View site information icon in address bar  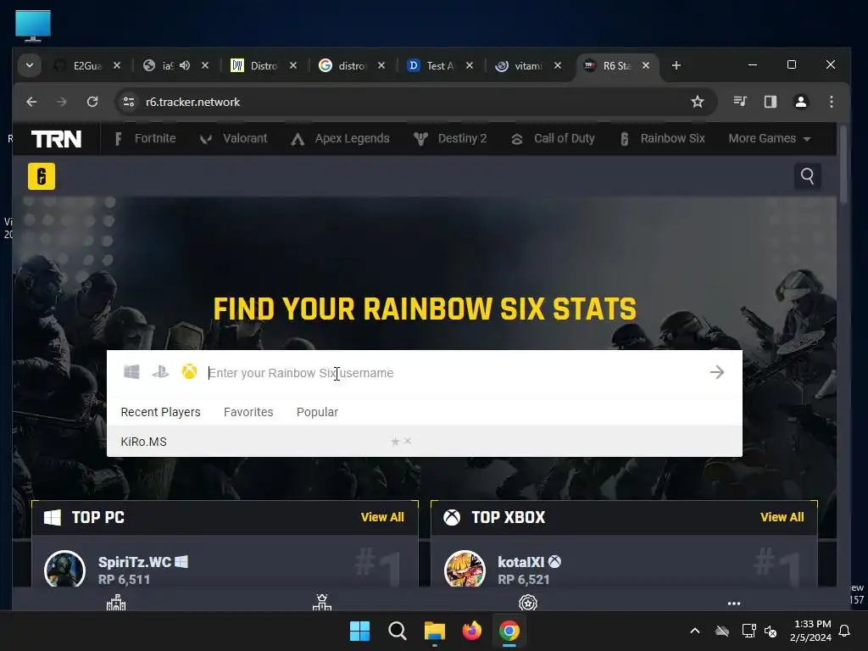tap(129, 102)
